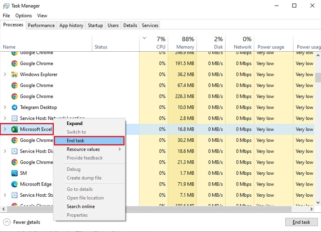Click the gear icon of the 18.6 MB Service Host

14,151
